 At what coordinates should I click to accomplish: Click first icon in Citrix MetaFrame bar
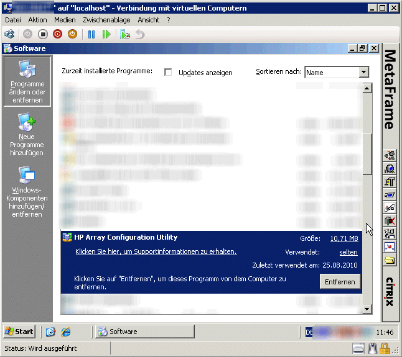[390, 155]
